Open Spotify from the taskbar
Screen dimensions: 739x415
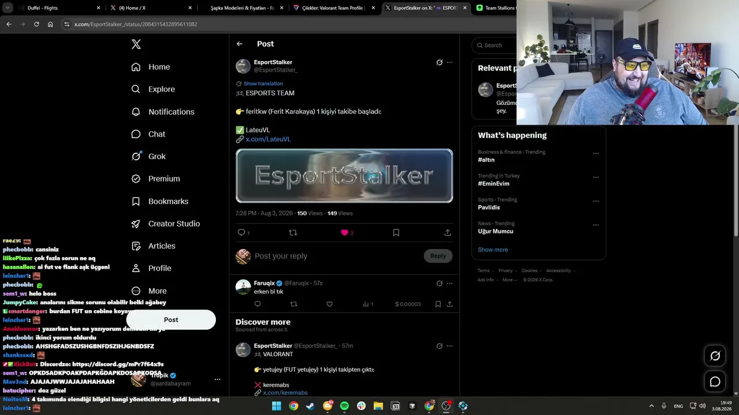[x=344, y=406]
